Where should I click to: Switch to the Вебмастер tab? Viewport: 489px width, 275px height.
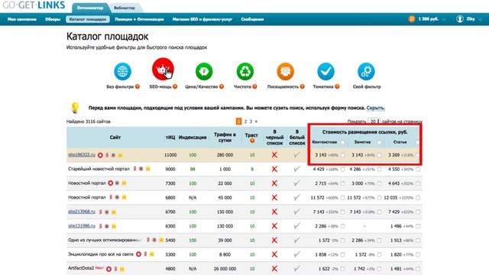coord(125,8)
